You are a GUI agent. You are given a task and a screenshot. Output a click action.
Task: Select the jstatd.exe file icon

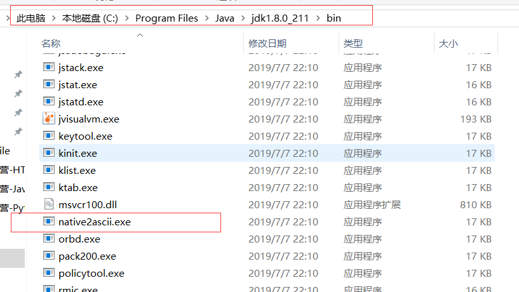tap(49, 102)
